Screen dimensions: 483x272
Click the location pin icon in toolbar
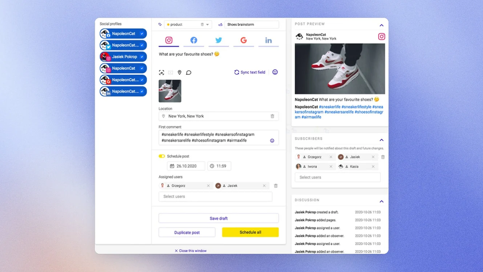pyautogui.click(x=179, y=73)
